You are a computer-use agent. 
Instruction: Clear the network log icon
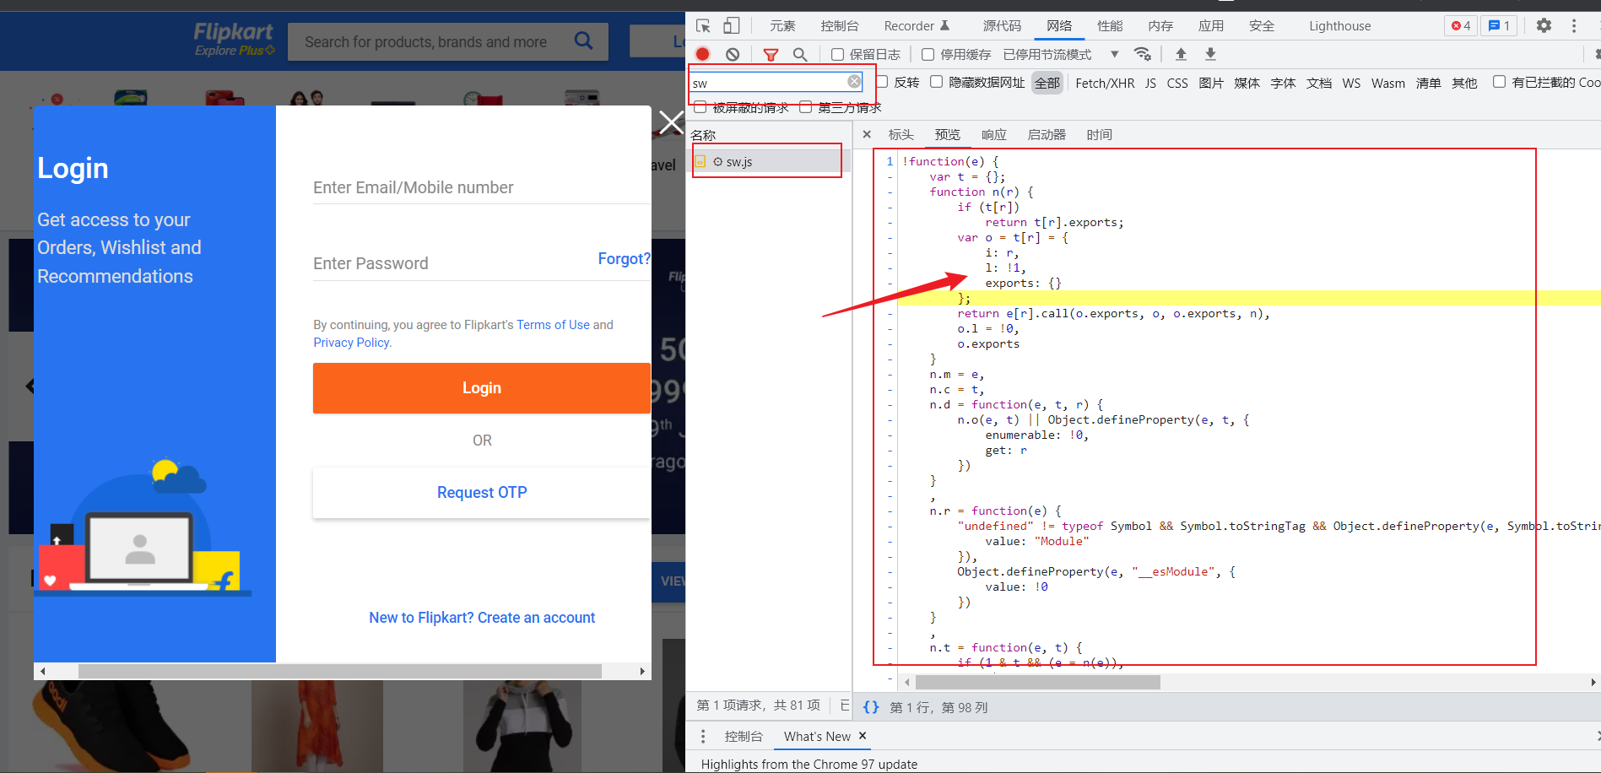733,54
